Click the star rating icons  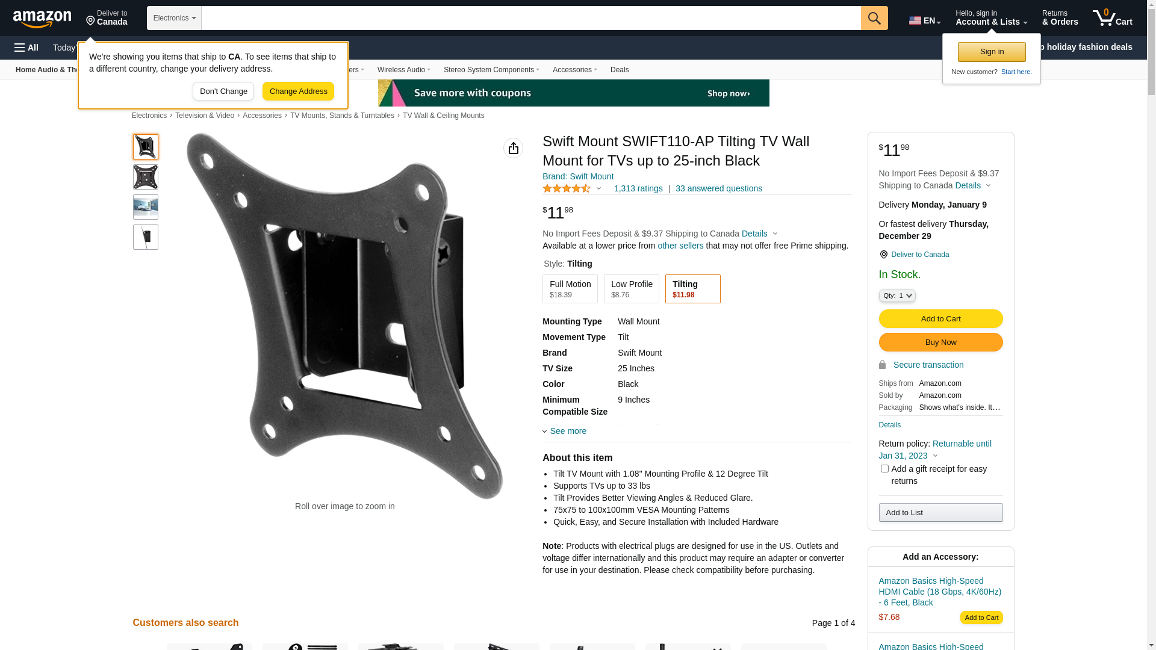click(x=567, y=188)
